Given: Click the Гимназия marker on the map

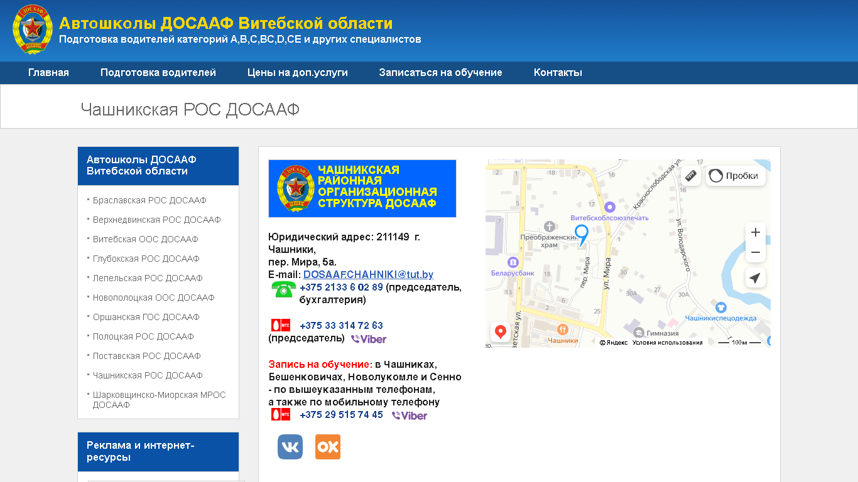Looking at the screenshot, I should (639, 333).
